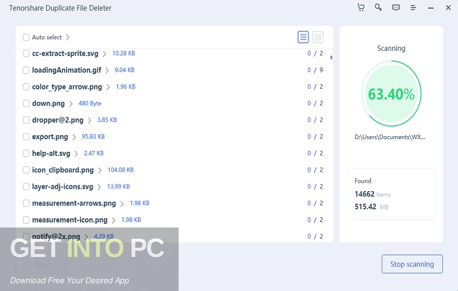Click the layer-adj-icons.svg file name

click(x=63, y=186)
